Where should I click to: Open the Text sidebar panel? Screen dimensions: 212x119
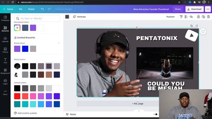coord(5,60)
